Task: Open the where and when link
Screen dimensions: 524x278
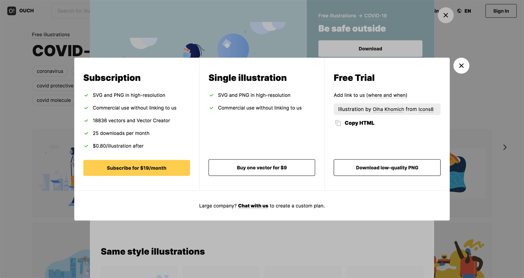Action: pyautogui.click(x=387, y=95)
